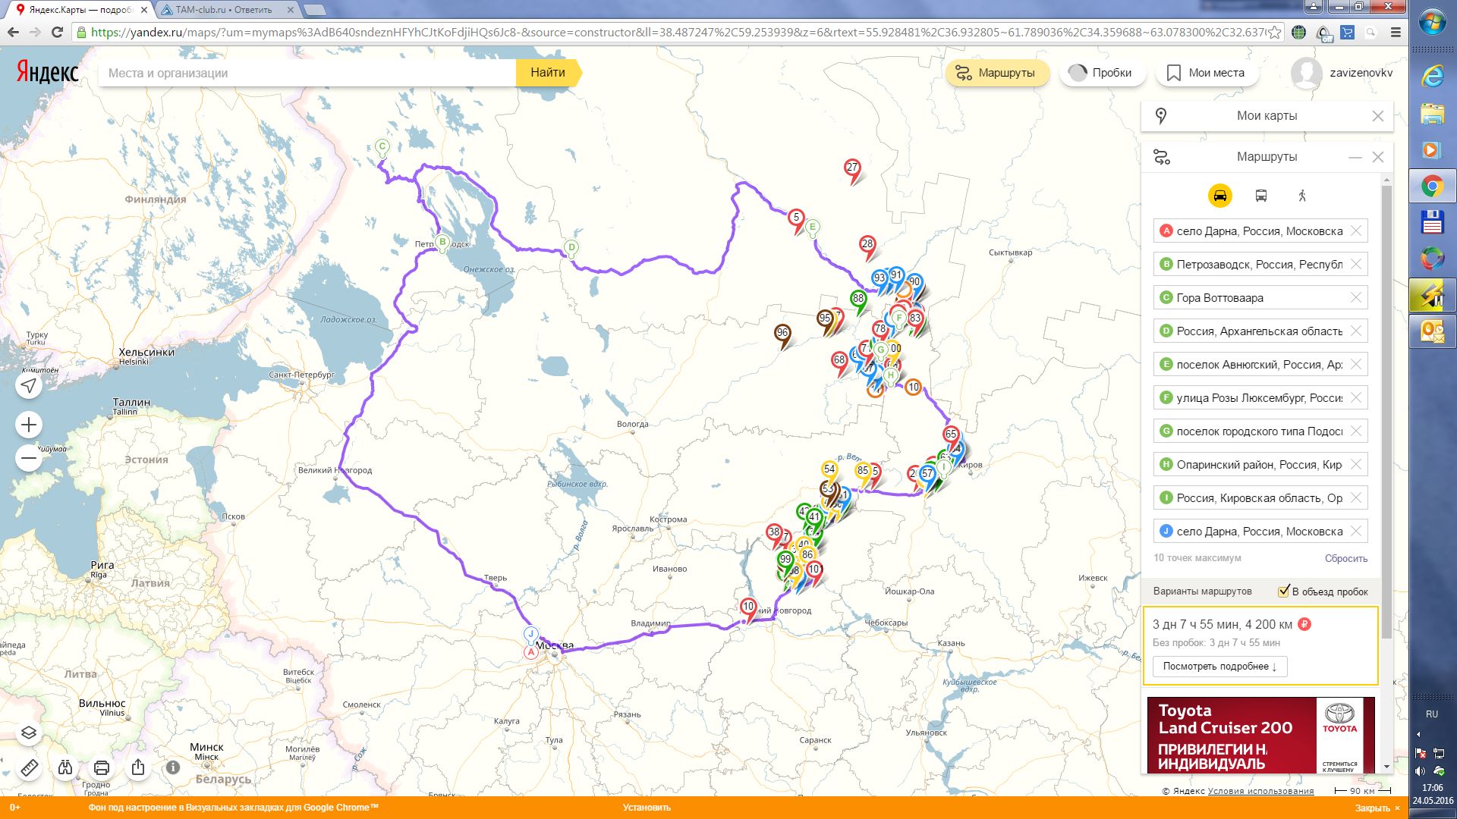Collapse the Маршруты panel with the dash

click(1355, 157)
